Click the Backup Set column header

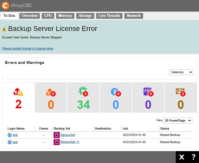click(62, 128)
